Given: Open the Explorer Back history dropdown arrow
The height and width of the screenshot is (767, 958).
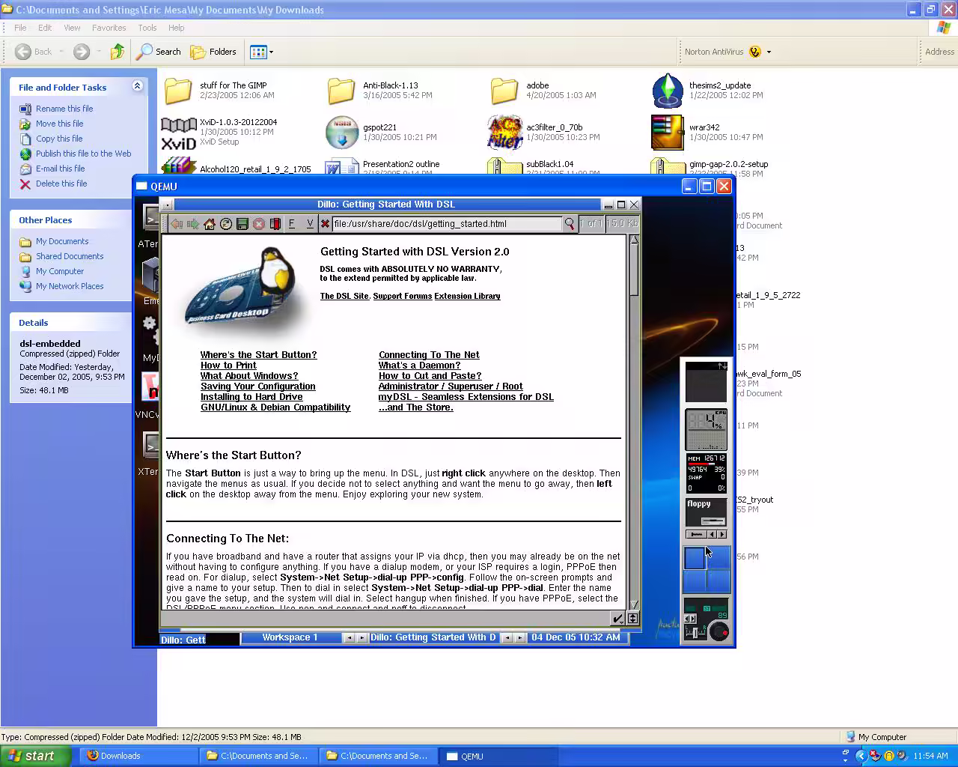Looking at the screenshot, I should pos(61,52).
